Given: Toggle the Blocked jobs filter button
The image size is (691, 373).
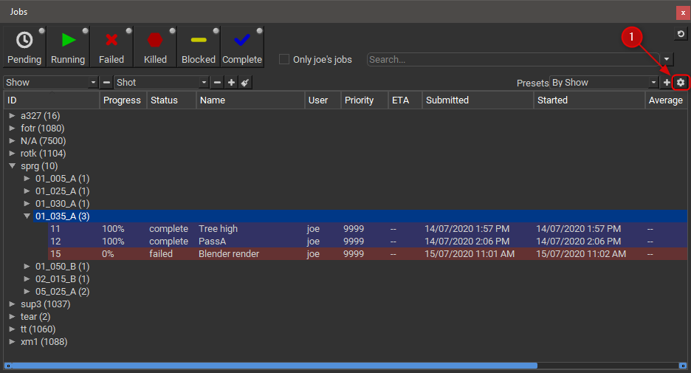Looking at the screenshot, I should click(199, 47).
